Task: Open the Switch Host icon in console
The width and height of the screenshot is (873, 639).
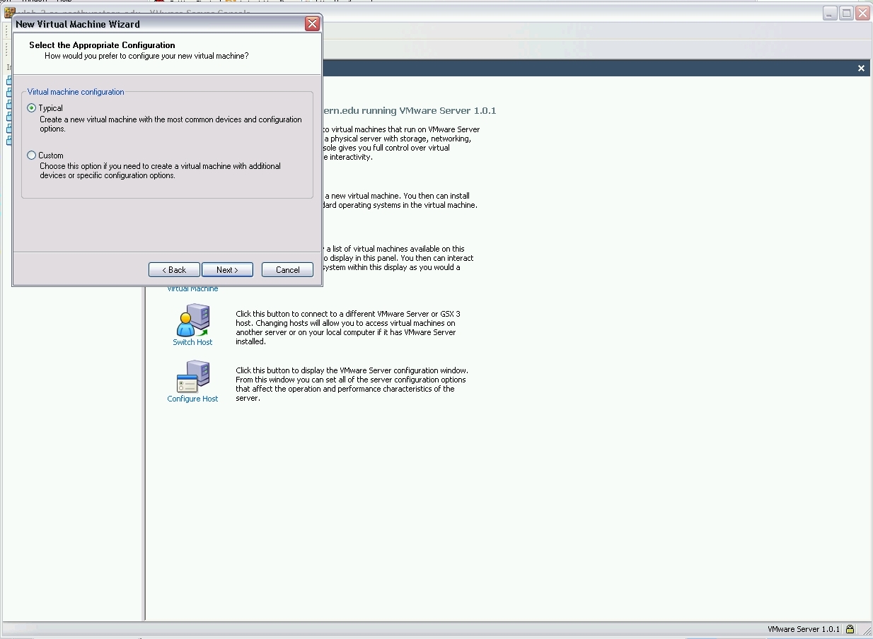Action: coord(193,320)
